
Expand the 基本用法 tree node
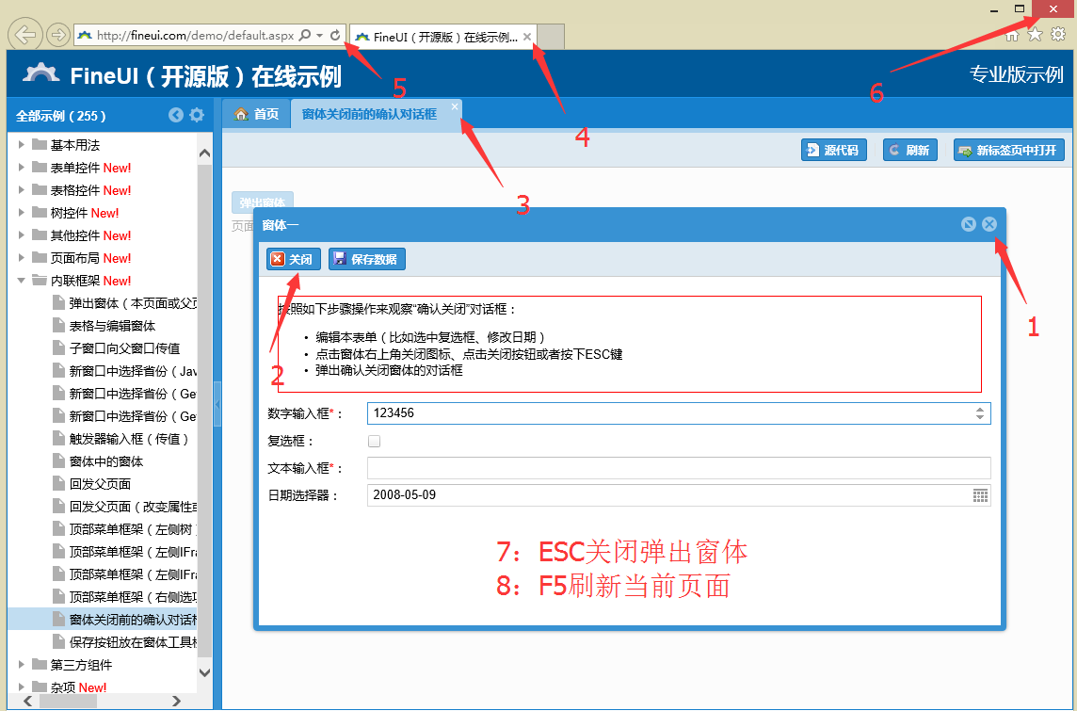[22, 145]
